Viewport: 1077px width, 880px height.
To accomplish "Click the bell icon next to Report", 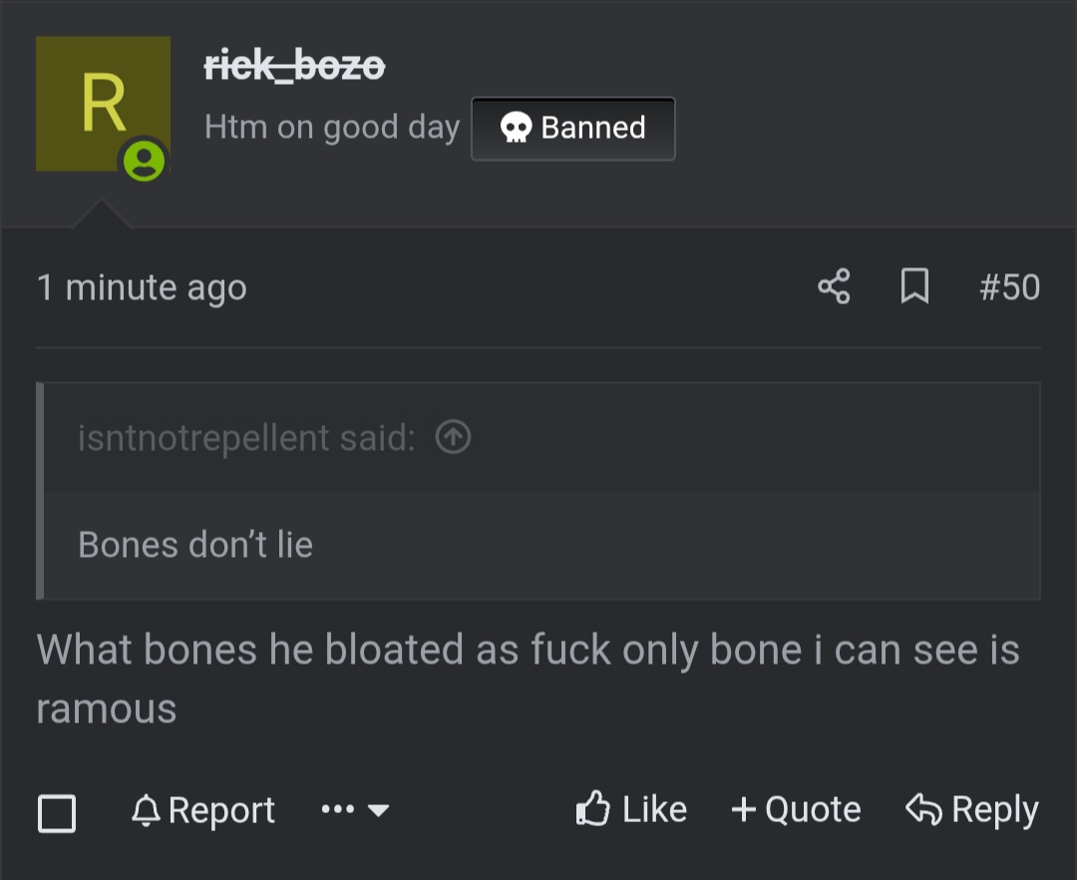I will pos(146,809).
